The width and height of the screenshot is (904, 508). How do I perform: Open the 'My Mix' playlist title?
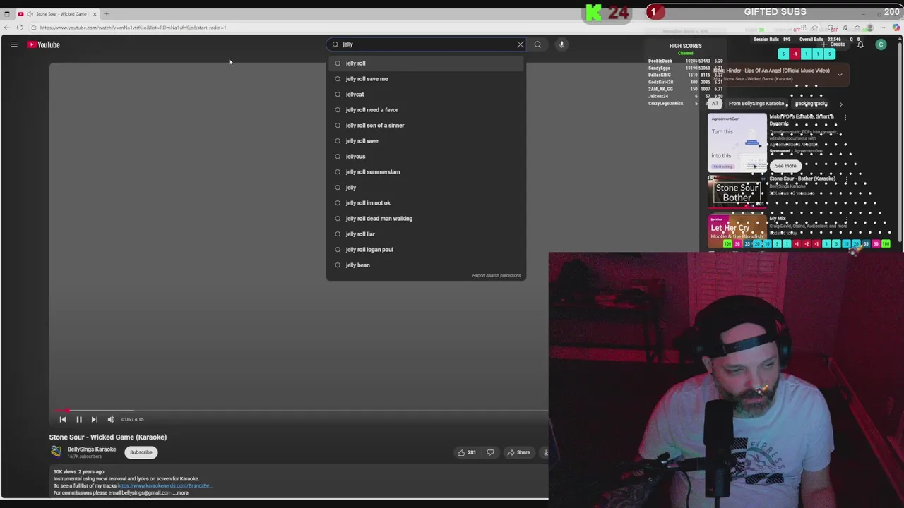click(778, 219)
